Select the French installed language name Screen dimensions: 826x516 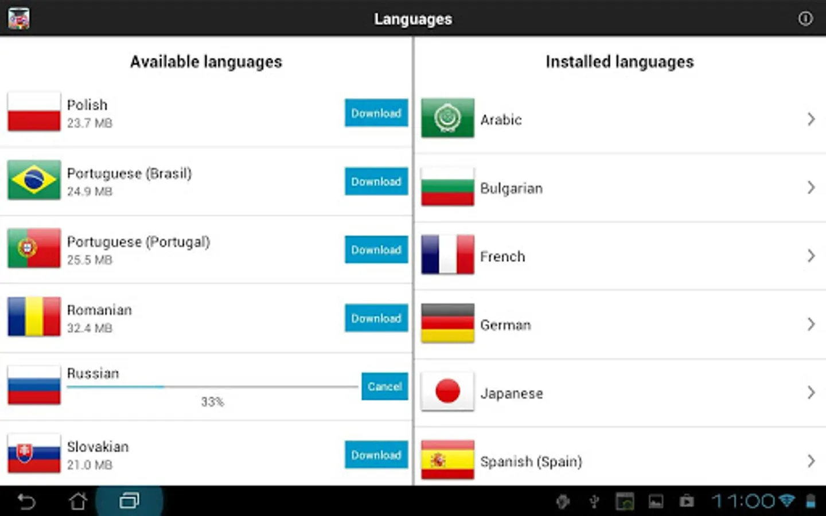[502, 256]
